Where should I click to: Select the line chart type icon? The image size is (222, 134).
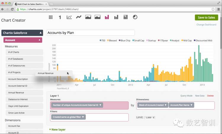click(78, 17)
